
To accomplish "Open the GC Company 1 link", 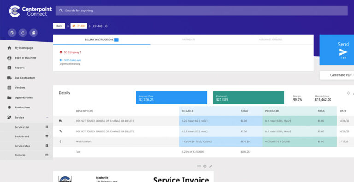I will coord(72,52).
